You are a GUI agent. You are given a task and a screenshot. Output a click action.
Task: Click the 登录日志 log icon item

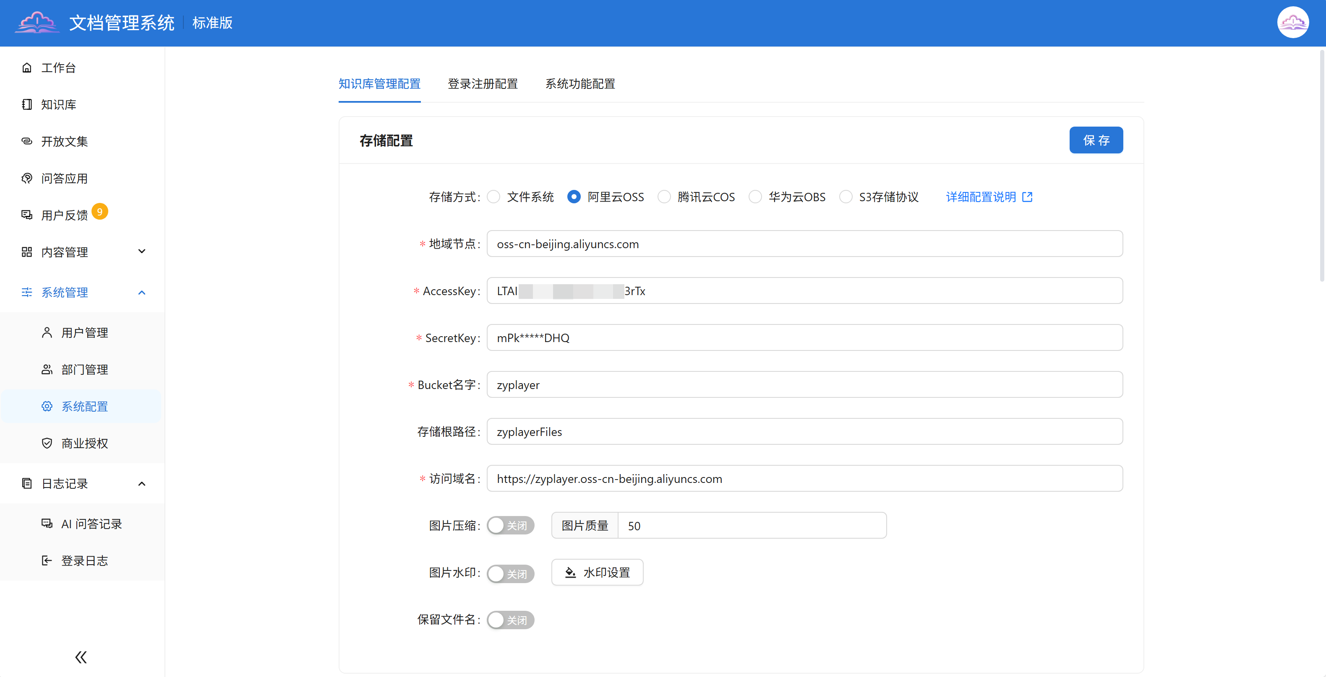[x=47, y=560]
